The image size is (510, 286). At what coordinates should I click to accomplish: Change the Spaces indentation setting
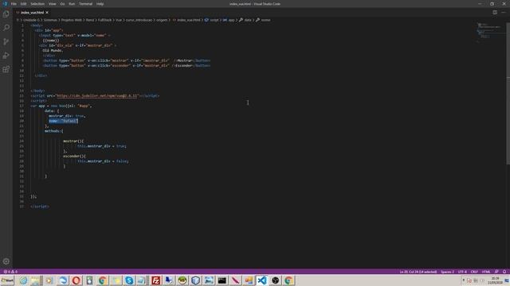click(x=447, y=272)
